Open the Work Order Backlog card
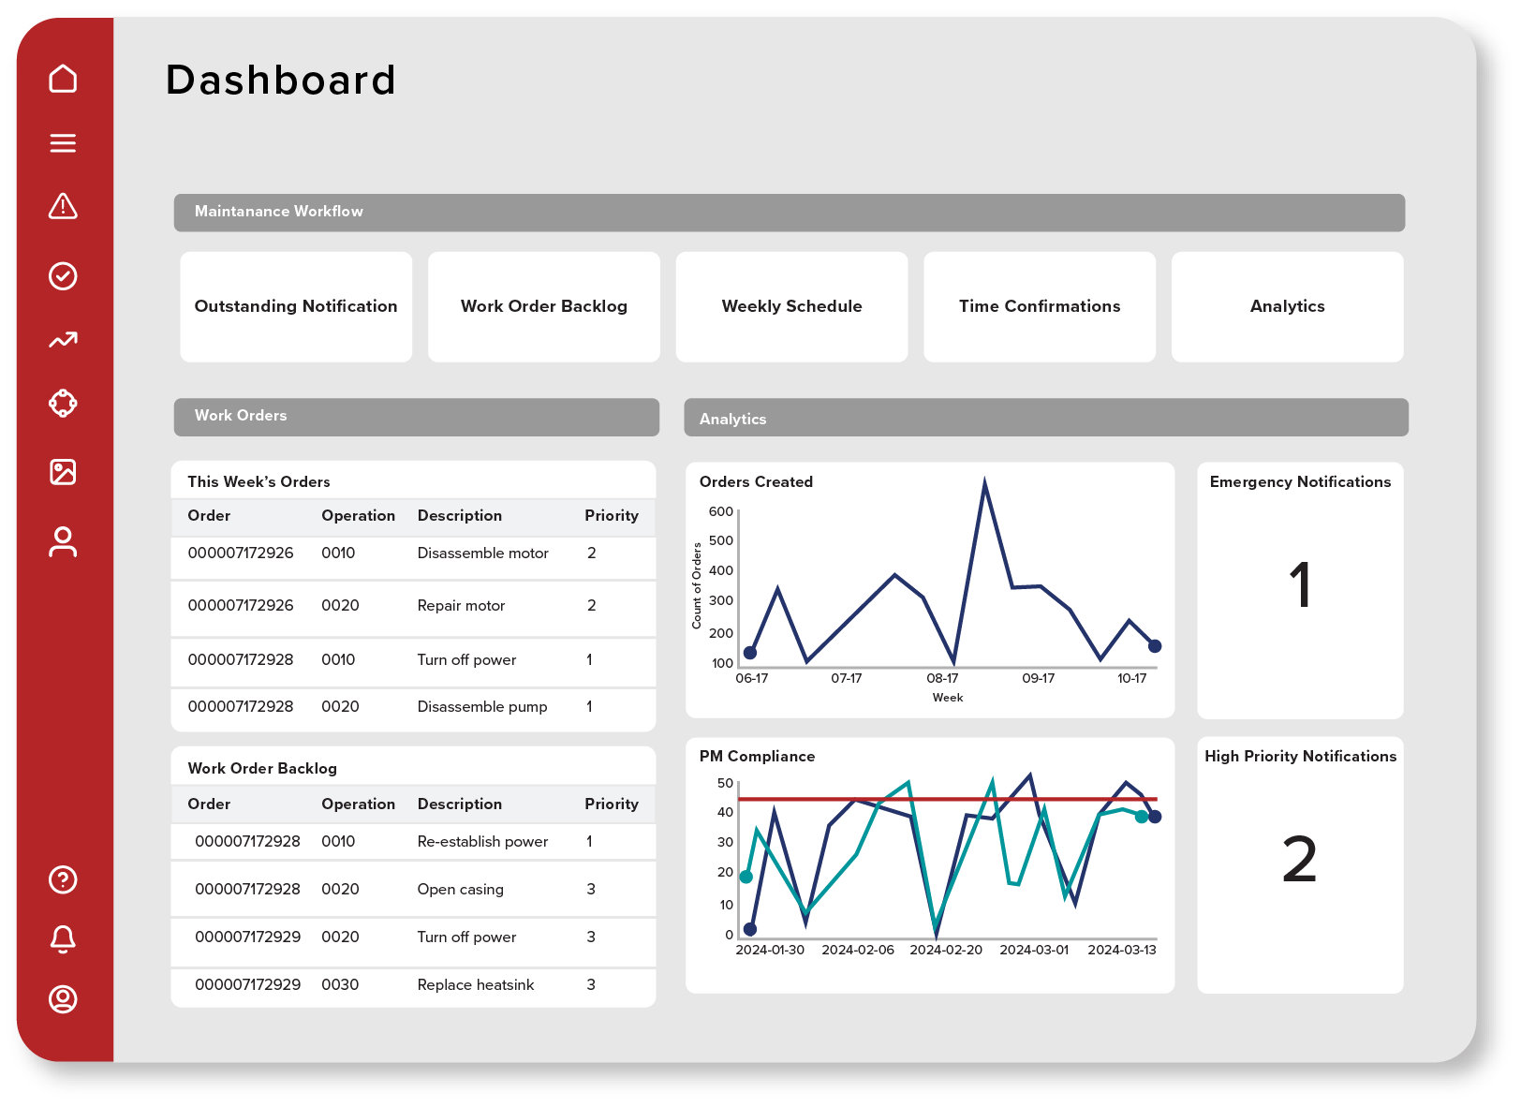The width and height of the screenshot is (1521, 1107). point(544,306)
